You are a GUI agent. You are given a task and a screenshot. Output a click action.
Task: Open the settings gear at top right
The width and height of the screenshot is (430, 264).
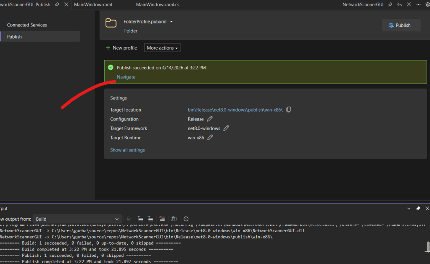point(427,5)
